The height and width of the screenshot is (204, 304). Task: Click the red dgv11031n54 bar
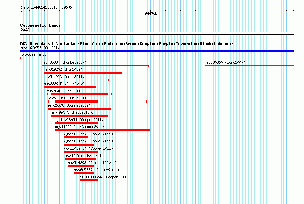pyautogui.click(x=79, y=145)
